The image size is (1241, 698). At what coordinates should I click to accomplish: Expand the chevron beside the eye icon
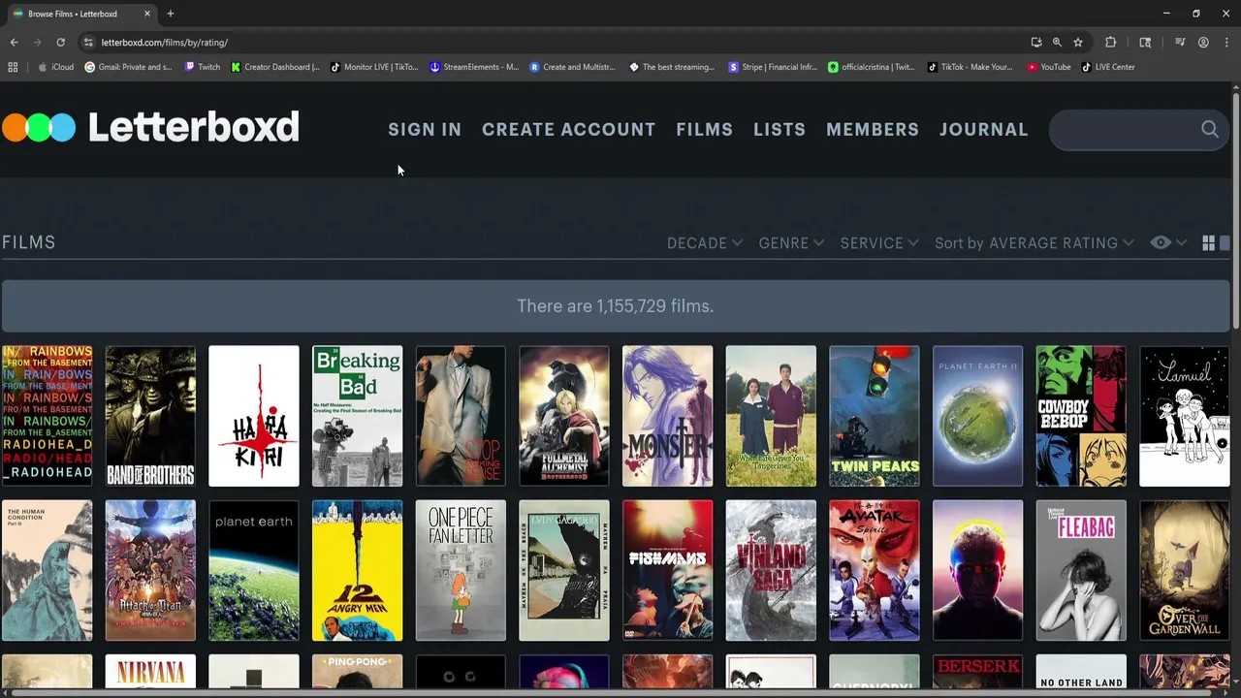tap(1181, 243)
